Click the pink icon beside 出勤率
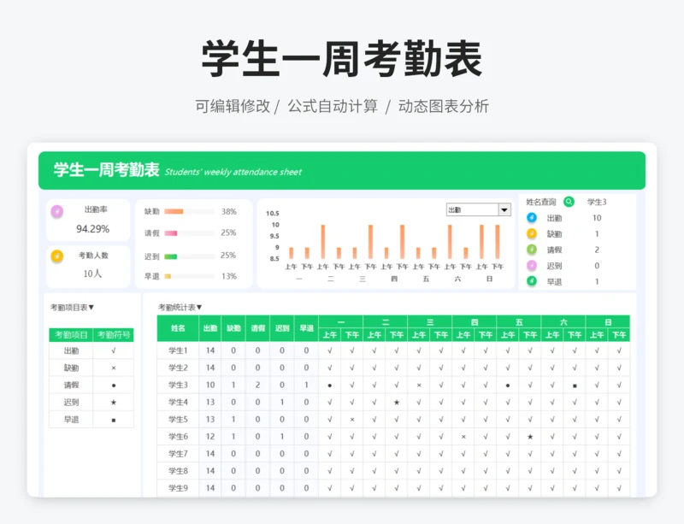Image resolution: width=684 pixels, height=524 pixels. (57, 212)
